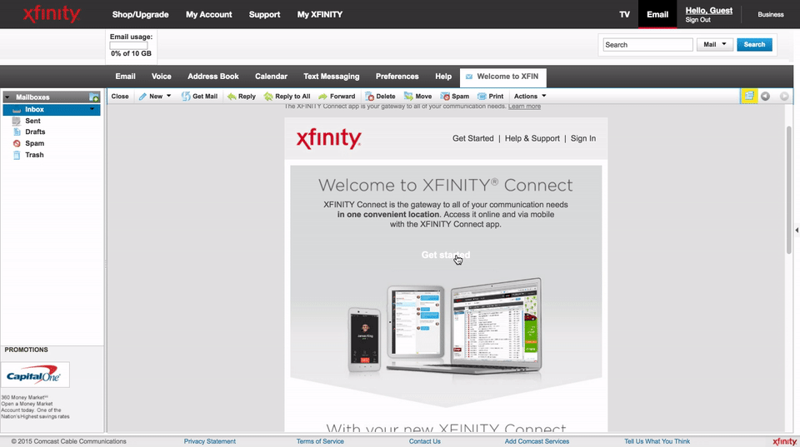
Task: Click the xfinity logo in top header
Action: pyautogui.click(x=52, y=14)
